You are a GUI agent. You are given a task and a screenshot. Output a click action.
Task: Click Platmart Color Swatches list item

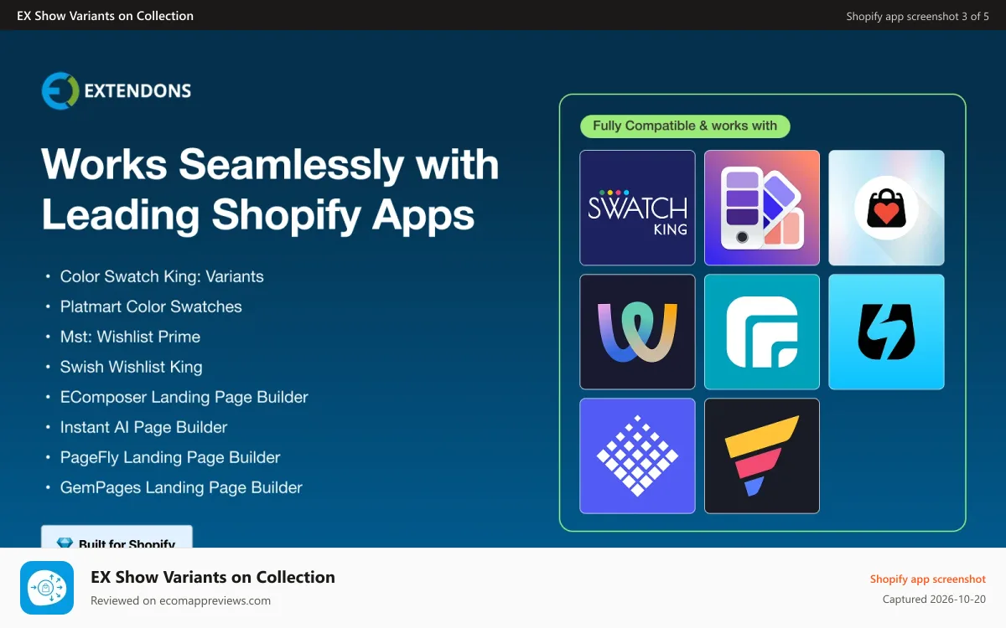[151, 306]
